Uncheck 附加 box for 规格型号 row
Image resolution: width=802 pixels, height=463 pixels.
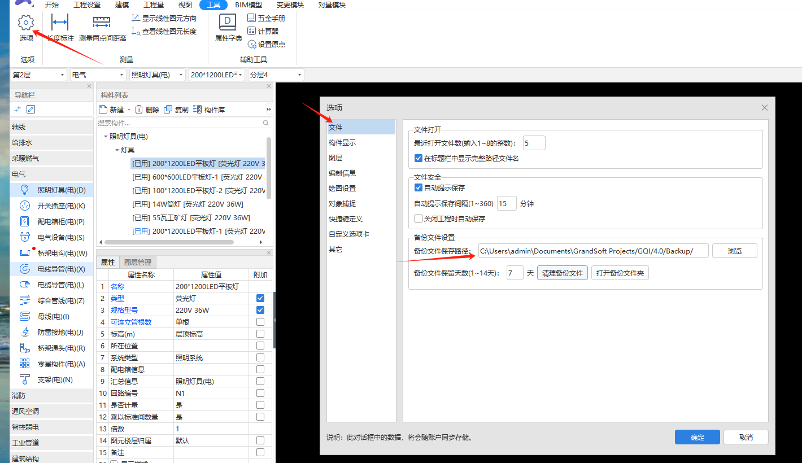pos(260,310)
